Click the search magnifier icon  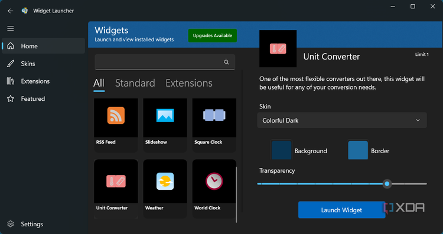tap(226, 62)
